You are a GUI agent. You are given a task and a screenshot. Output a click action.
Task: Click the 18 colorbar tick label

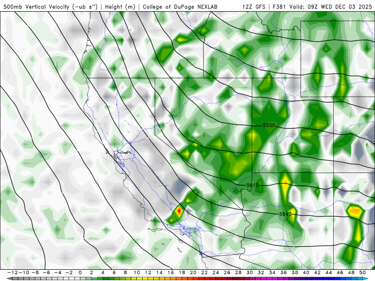pos(182,273)
